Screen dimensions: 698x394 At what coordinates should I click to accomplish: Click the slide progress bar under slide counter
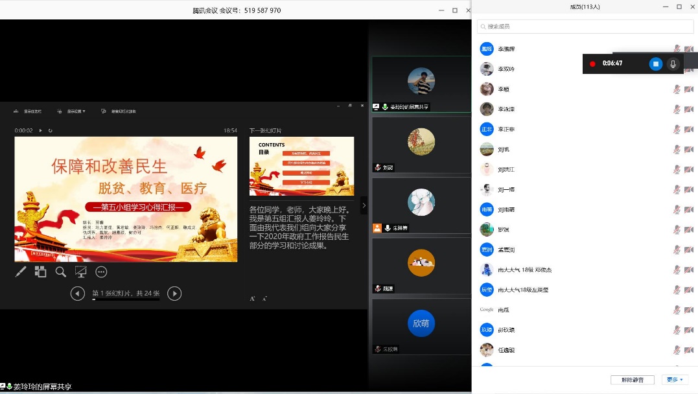coord(126,299)
